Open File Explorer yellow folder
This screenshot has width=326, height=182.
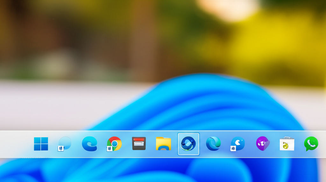pyautogui.click(x=163, y=144)
